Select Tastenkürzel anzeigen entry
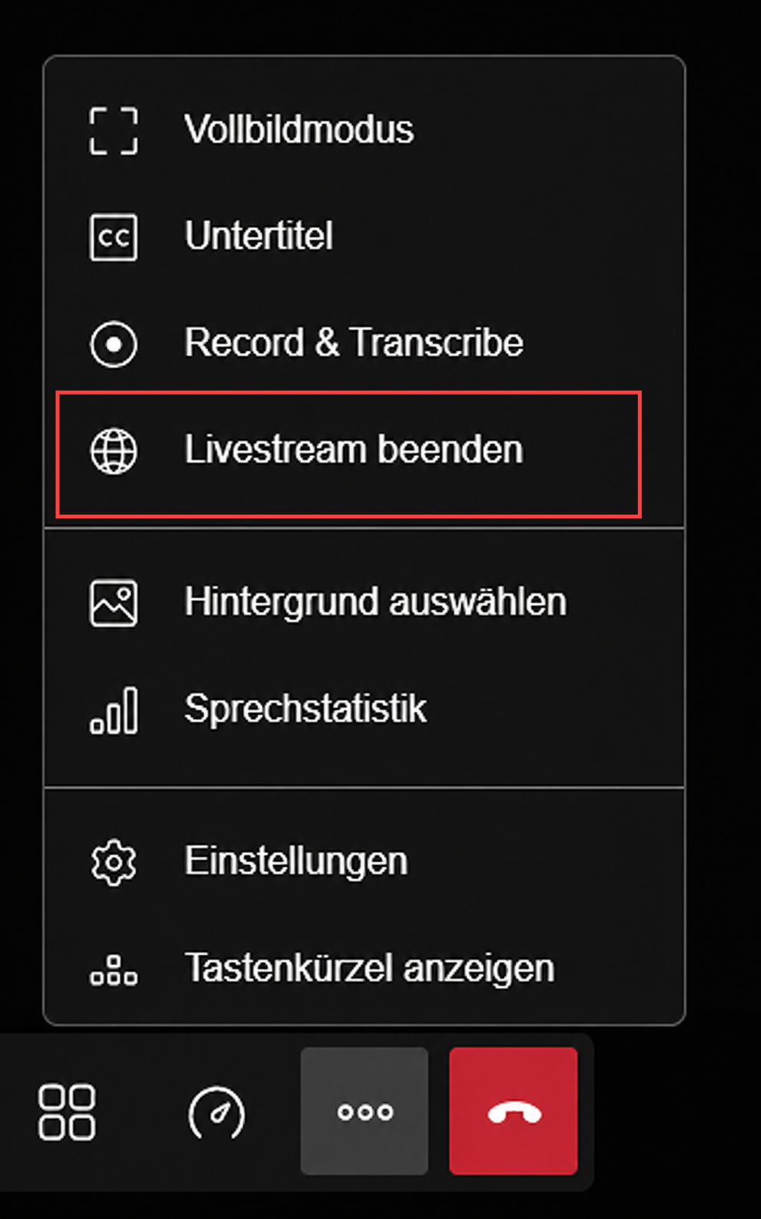 click(x=364, y=968)
